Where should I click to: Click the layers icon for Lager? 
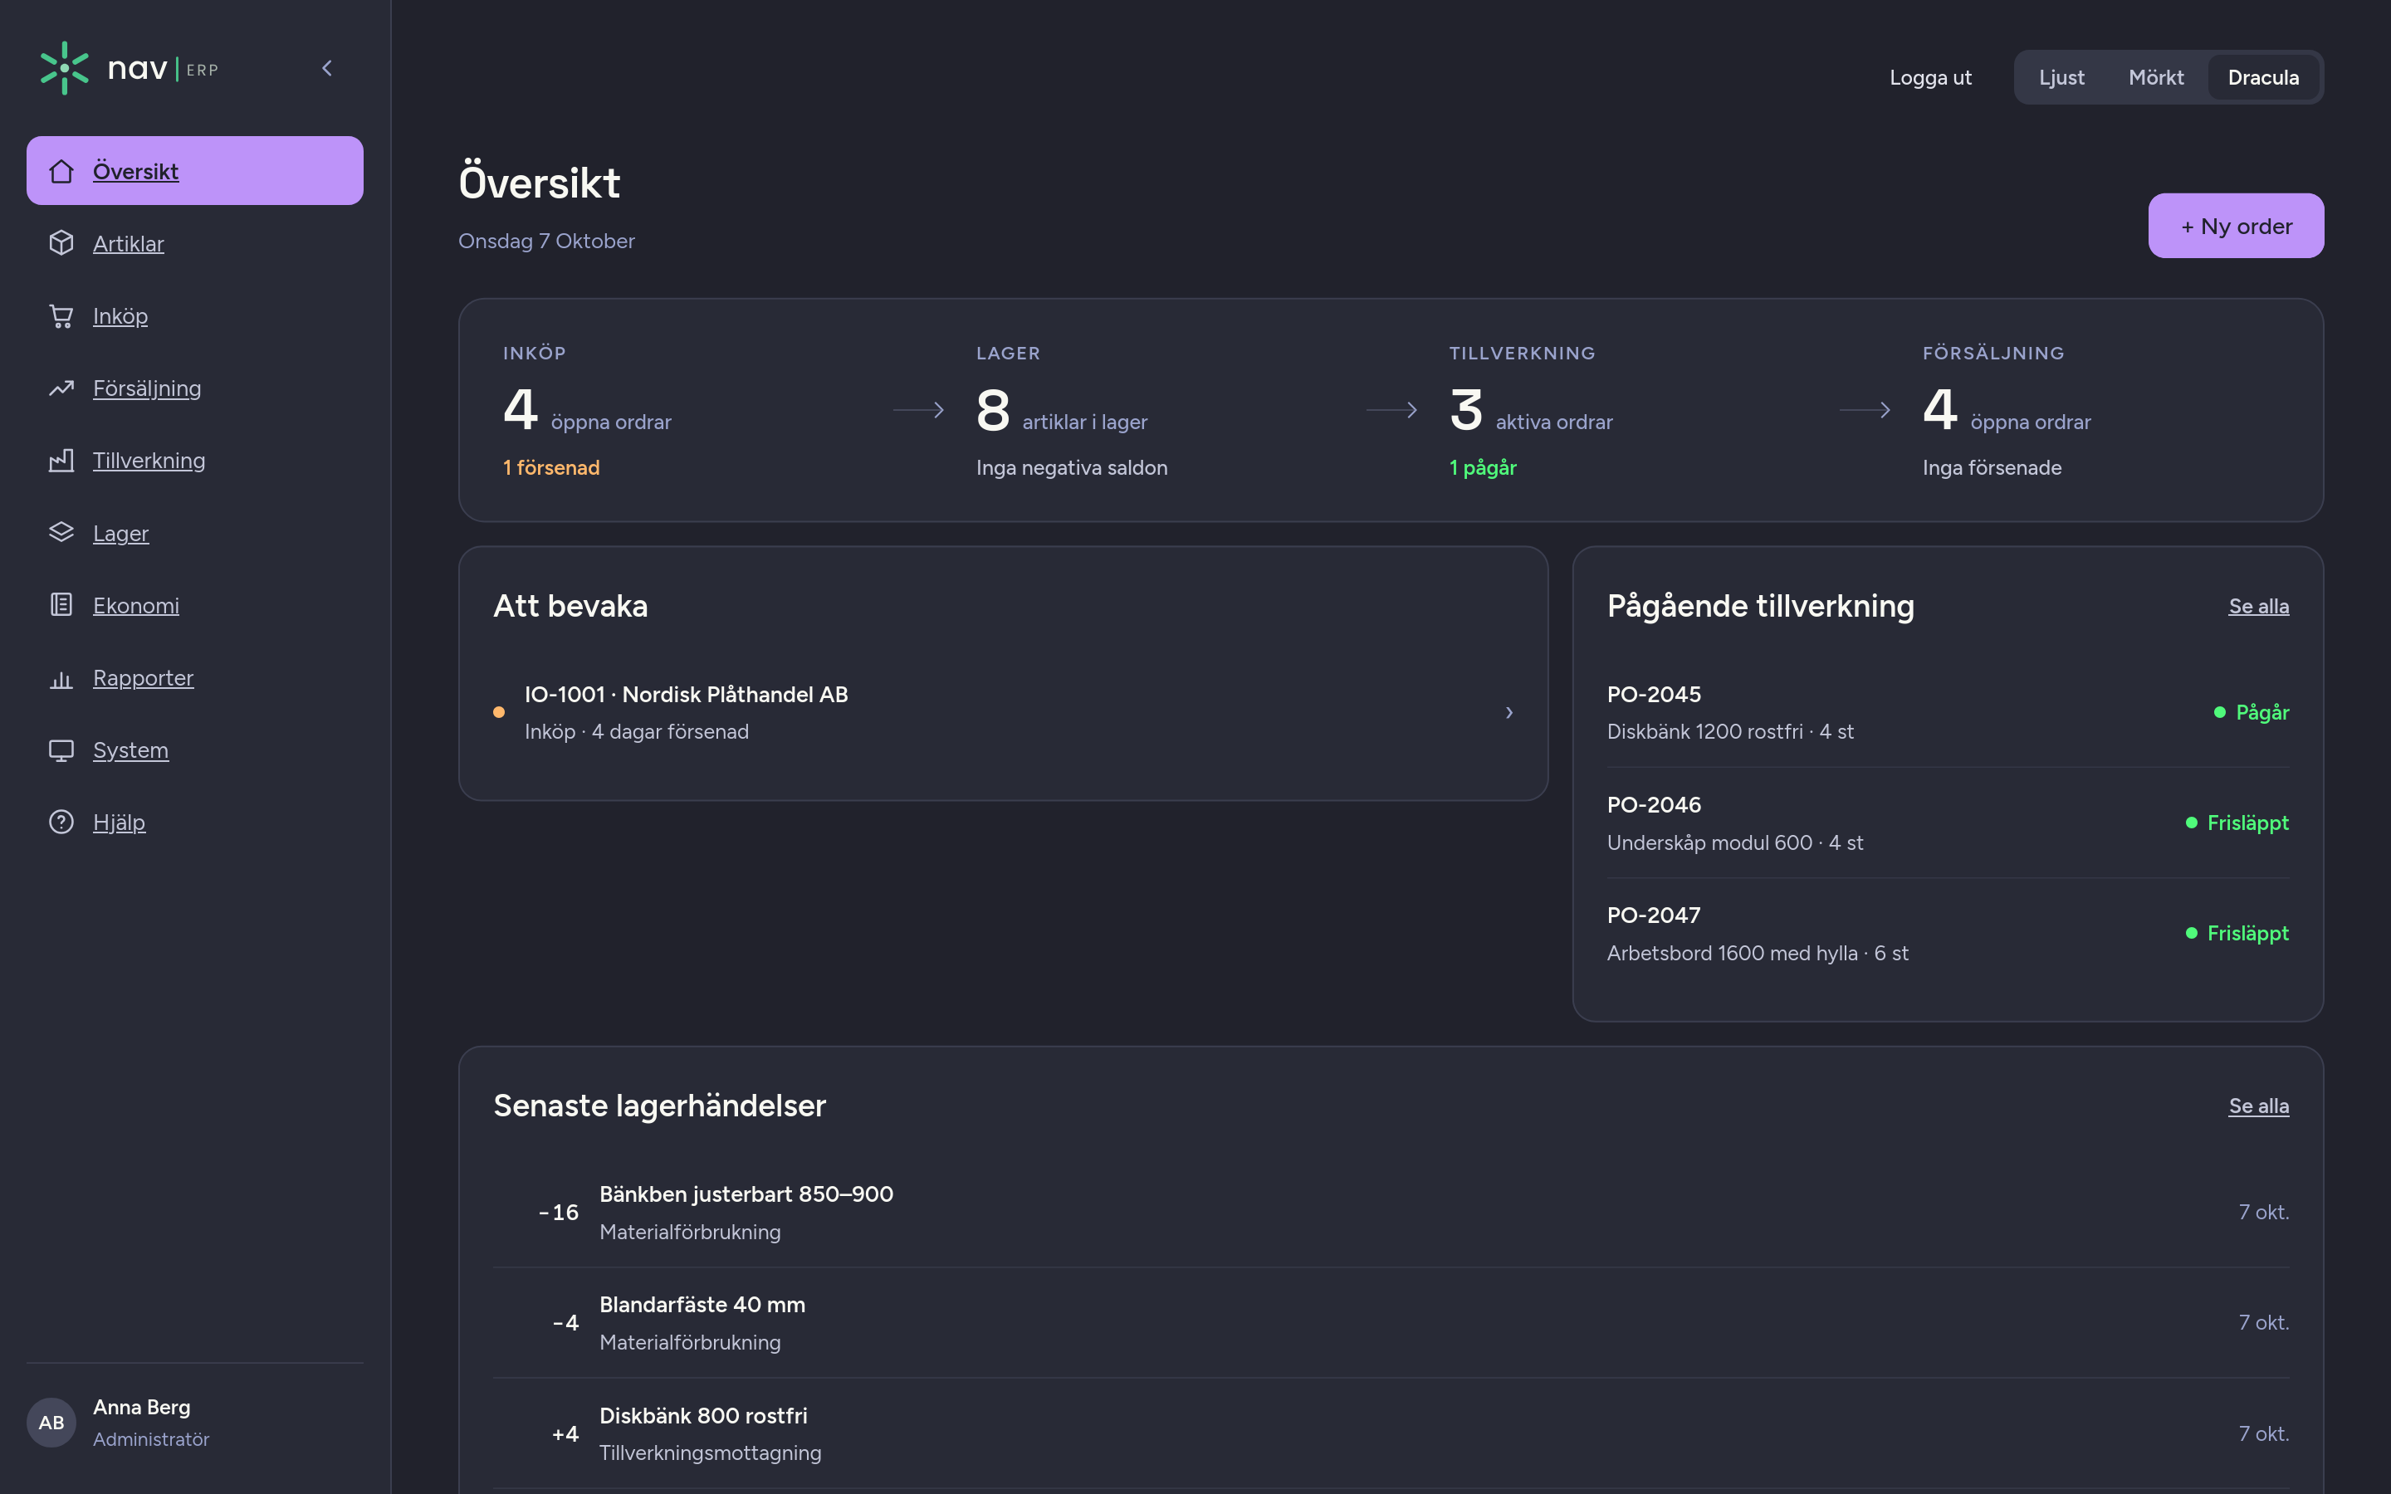coord(61,533)
